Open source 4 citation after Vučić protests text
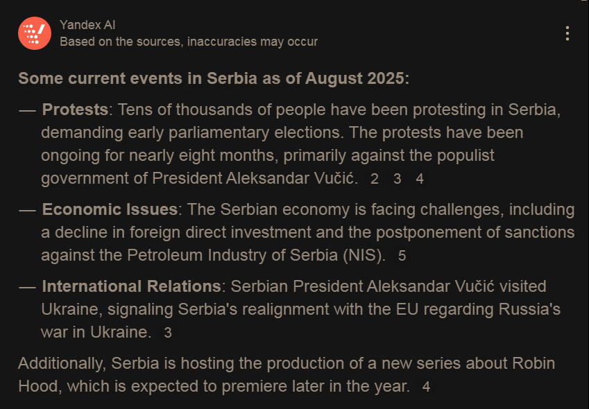Image resolution: width=589 pixels, height=409 pixels. coord(420,179)
